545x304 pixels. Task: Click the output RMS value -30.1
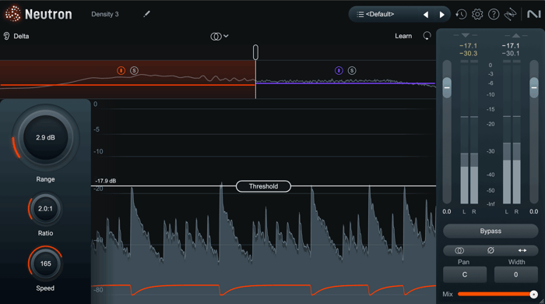[x=511, y=53]
